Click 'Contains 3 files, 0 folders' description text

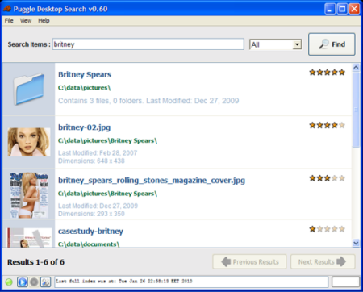(x=148, y=101)
